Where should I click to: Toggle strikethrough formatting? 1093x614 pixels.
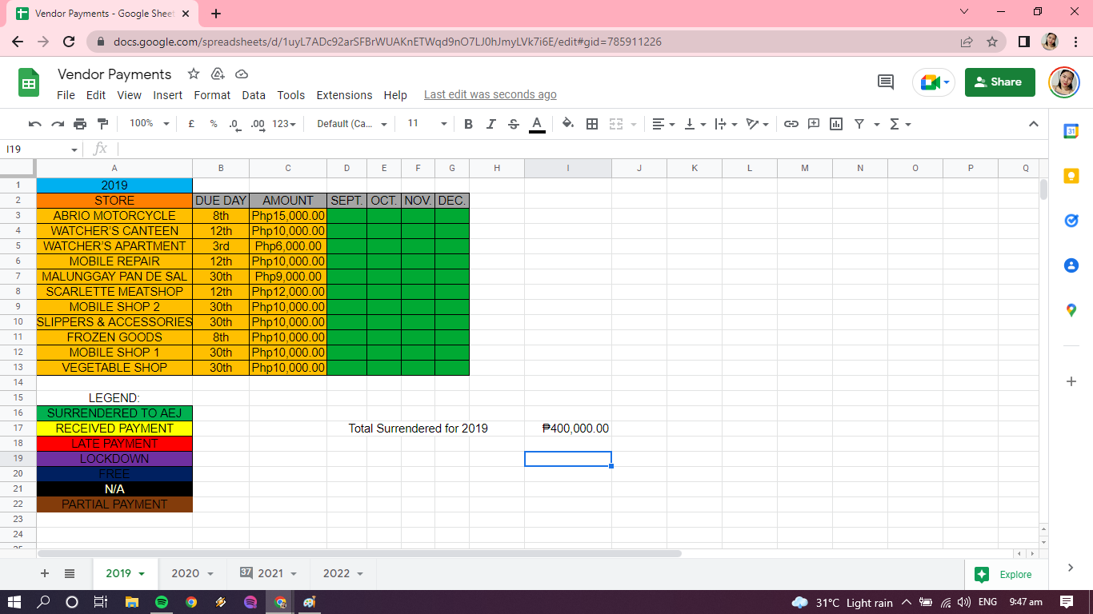(x=514, y=124)
